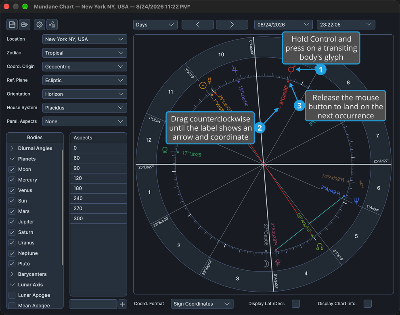Click the nodes-with-gear configuration icon
The width and height of the screenshot is (400, 315).
(x=52, y=25)
